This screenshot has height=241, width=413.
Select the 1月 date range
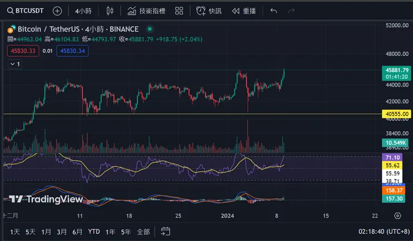pos(46,232)
